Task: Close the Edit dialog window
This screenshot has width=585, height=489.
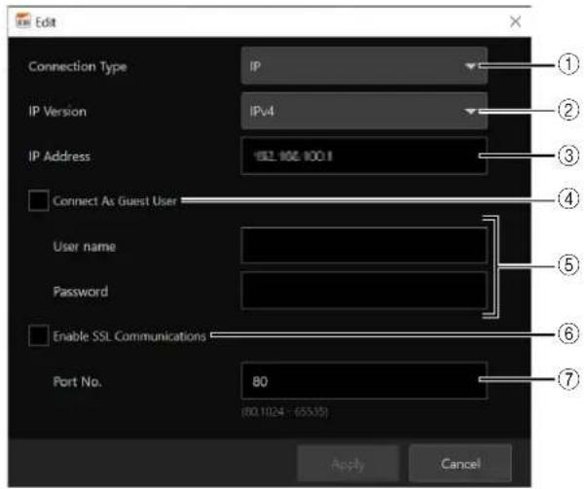Action: click(515, 21)
